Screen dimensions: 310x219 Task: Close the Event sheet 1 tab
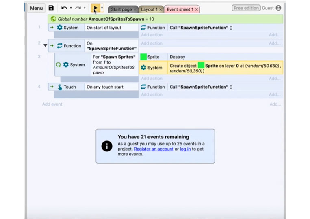click(197, 9)
